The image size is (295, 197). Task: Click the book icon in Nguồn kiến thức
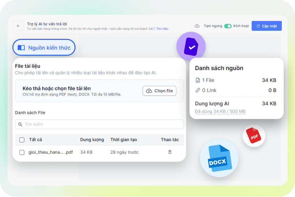click(x=21, y=48)
